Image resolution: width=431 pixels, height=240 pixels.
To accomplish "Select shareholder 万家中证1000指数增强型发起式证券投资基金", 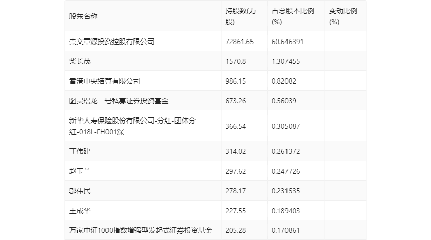I will (x=141, y=230).
